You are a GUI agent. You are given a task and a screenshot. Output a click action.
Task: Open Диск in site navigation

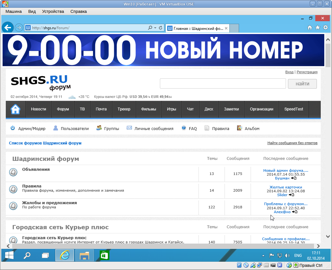[209, 109]
